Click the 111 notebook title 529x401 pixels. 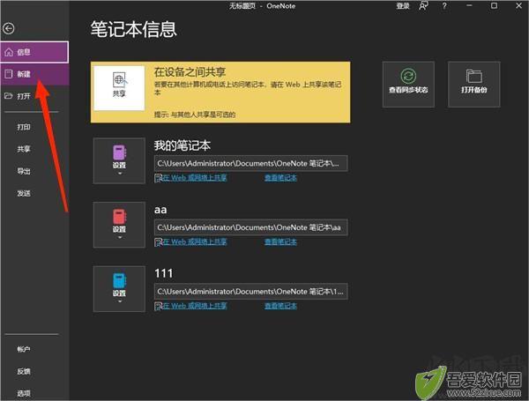(x=164, y=273)
